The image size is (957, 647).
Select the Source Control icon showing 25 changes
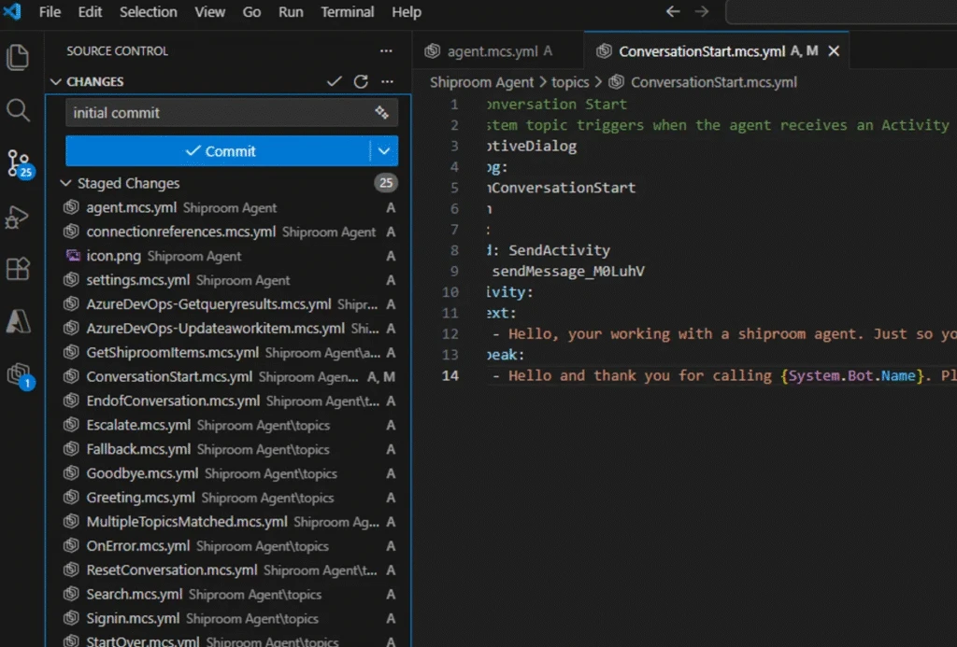(19, 163)
